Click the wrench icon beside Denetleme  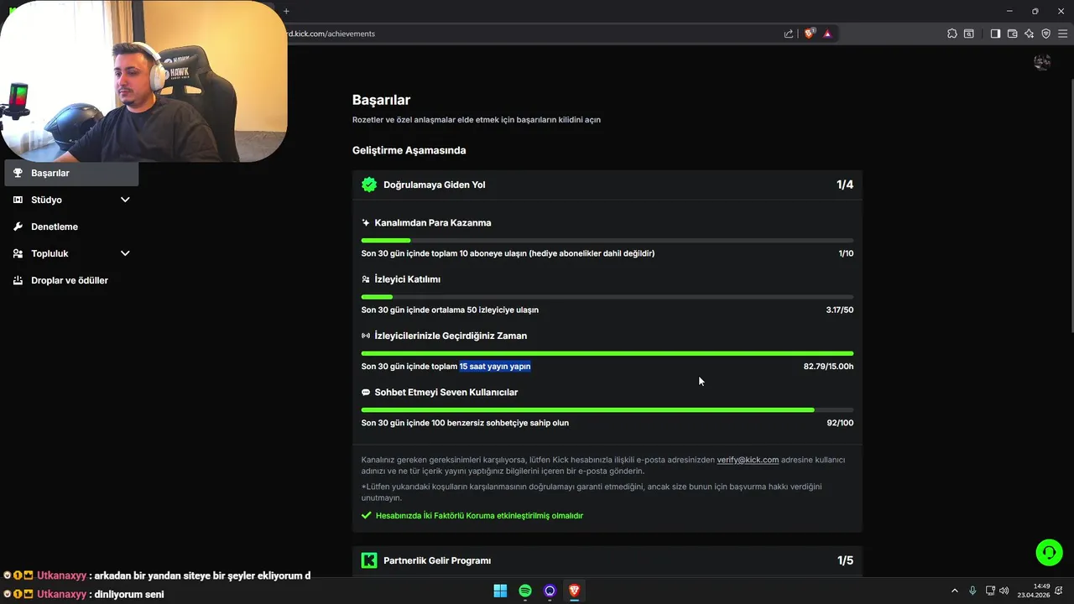[x=18, y=226]
